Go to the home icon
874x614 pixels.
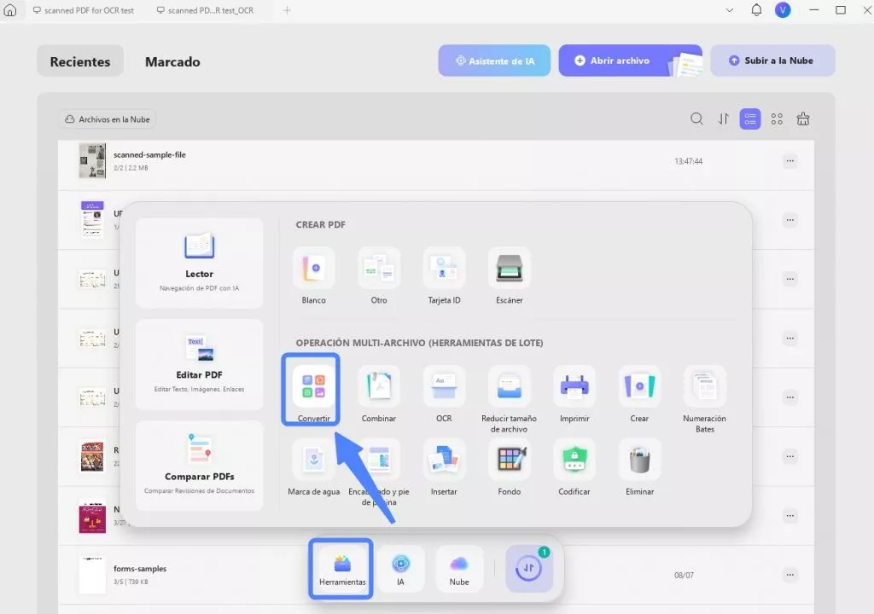[x=10, y=10]
